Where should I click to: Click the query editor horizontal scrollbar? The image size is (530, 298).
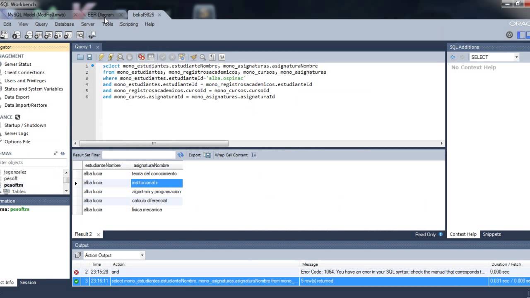154,144
